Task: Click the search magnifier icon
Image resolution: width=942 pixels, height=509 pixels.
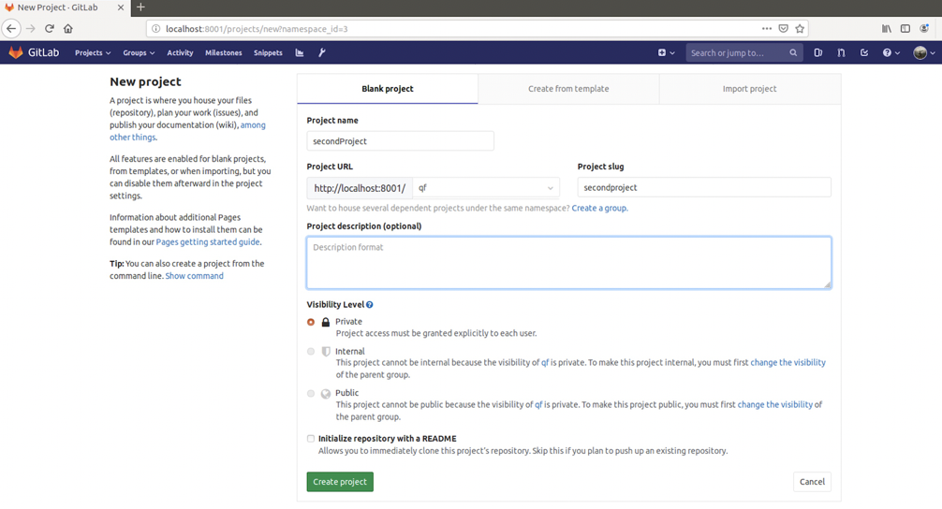Action: 793,52
